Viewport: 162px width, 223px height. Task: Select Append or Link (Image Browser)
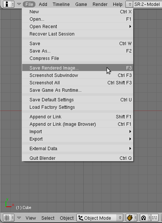(x=77, y=124)
